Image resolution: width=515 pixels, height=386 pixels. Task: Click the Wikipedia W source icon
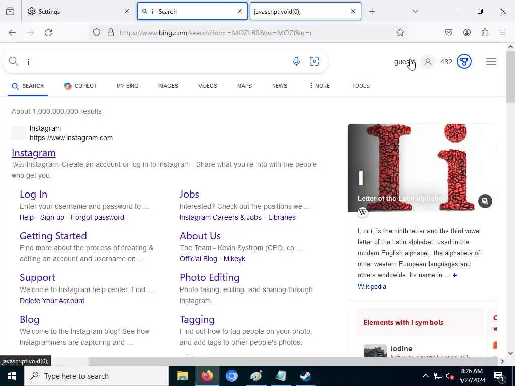[x=363, y=212]
